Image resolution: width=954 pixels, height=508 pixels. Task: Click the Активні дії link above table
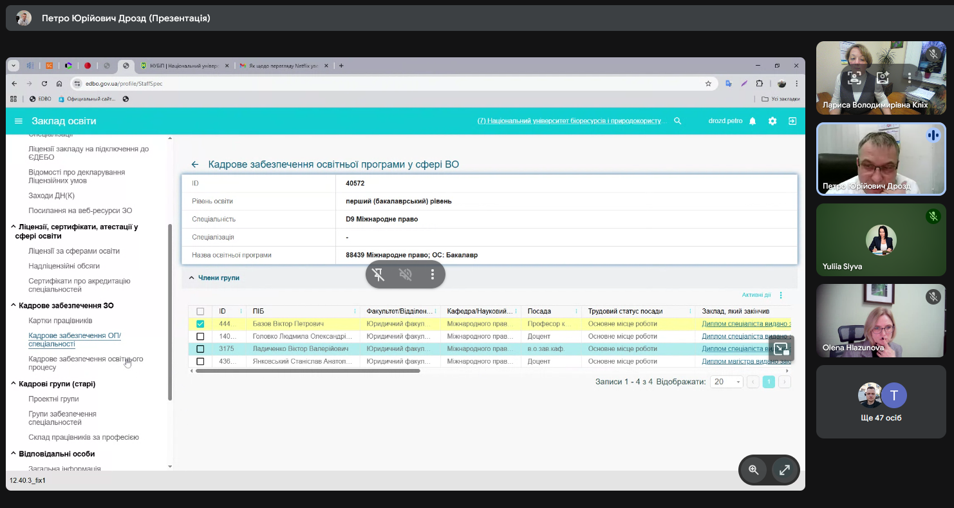point(756,295)
